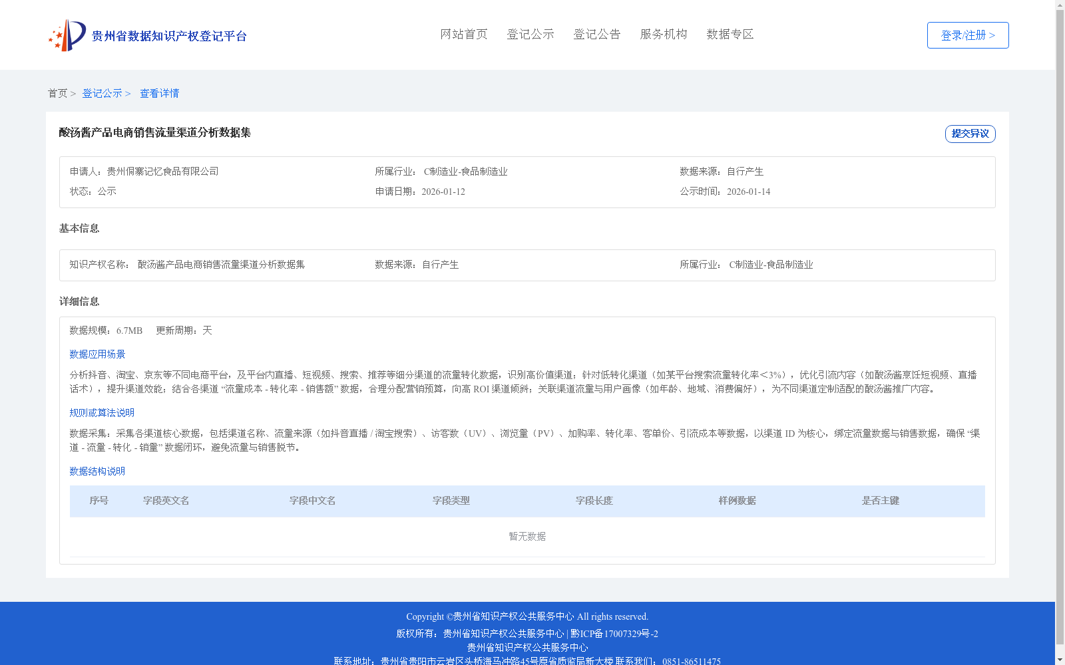Image resolution: width=1065 pixels, height=665 pixels.
Task: Click the 是否主键 column header
Action: [881, 501]
